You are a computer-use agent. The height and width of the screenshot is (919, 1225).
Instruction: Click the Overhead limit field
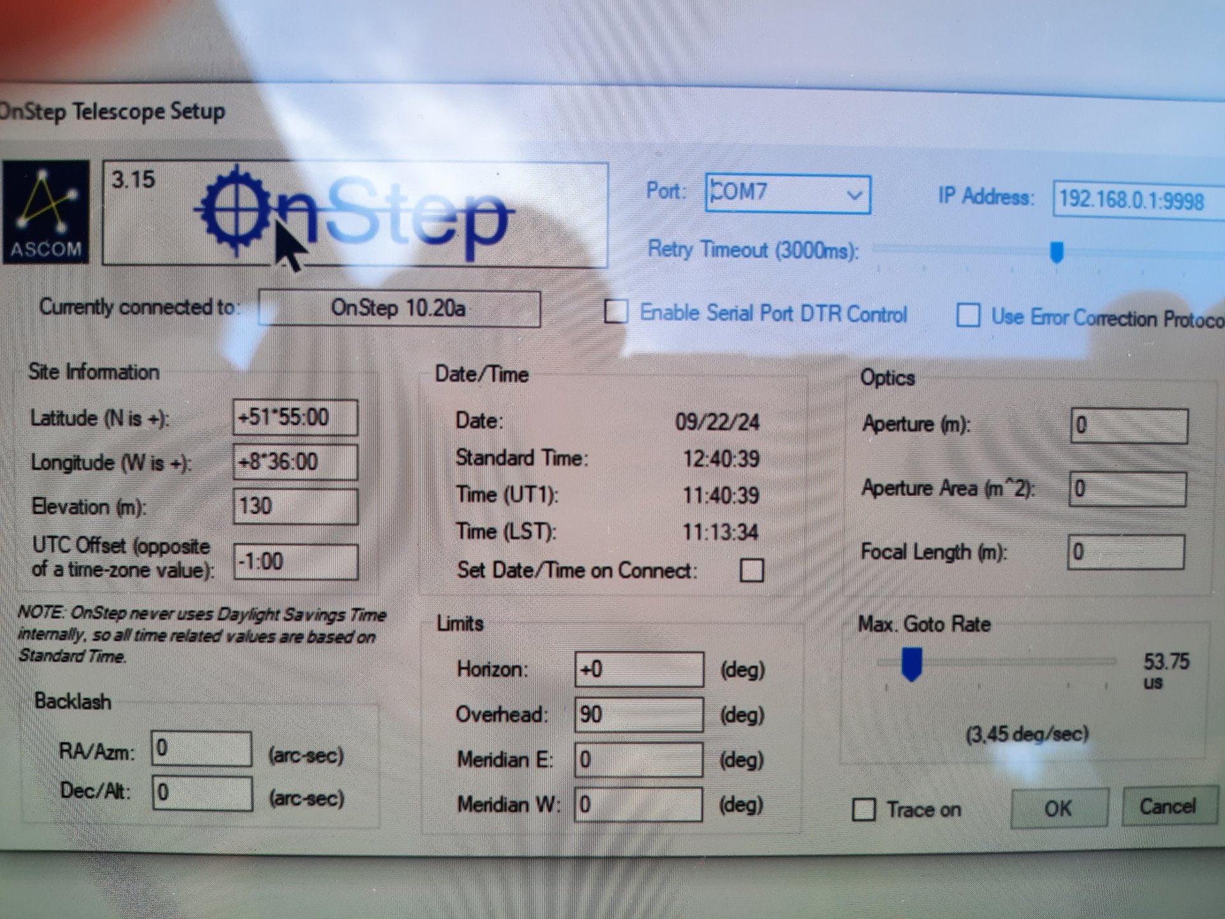tap(639, 714)
